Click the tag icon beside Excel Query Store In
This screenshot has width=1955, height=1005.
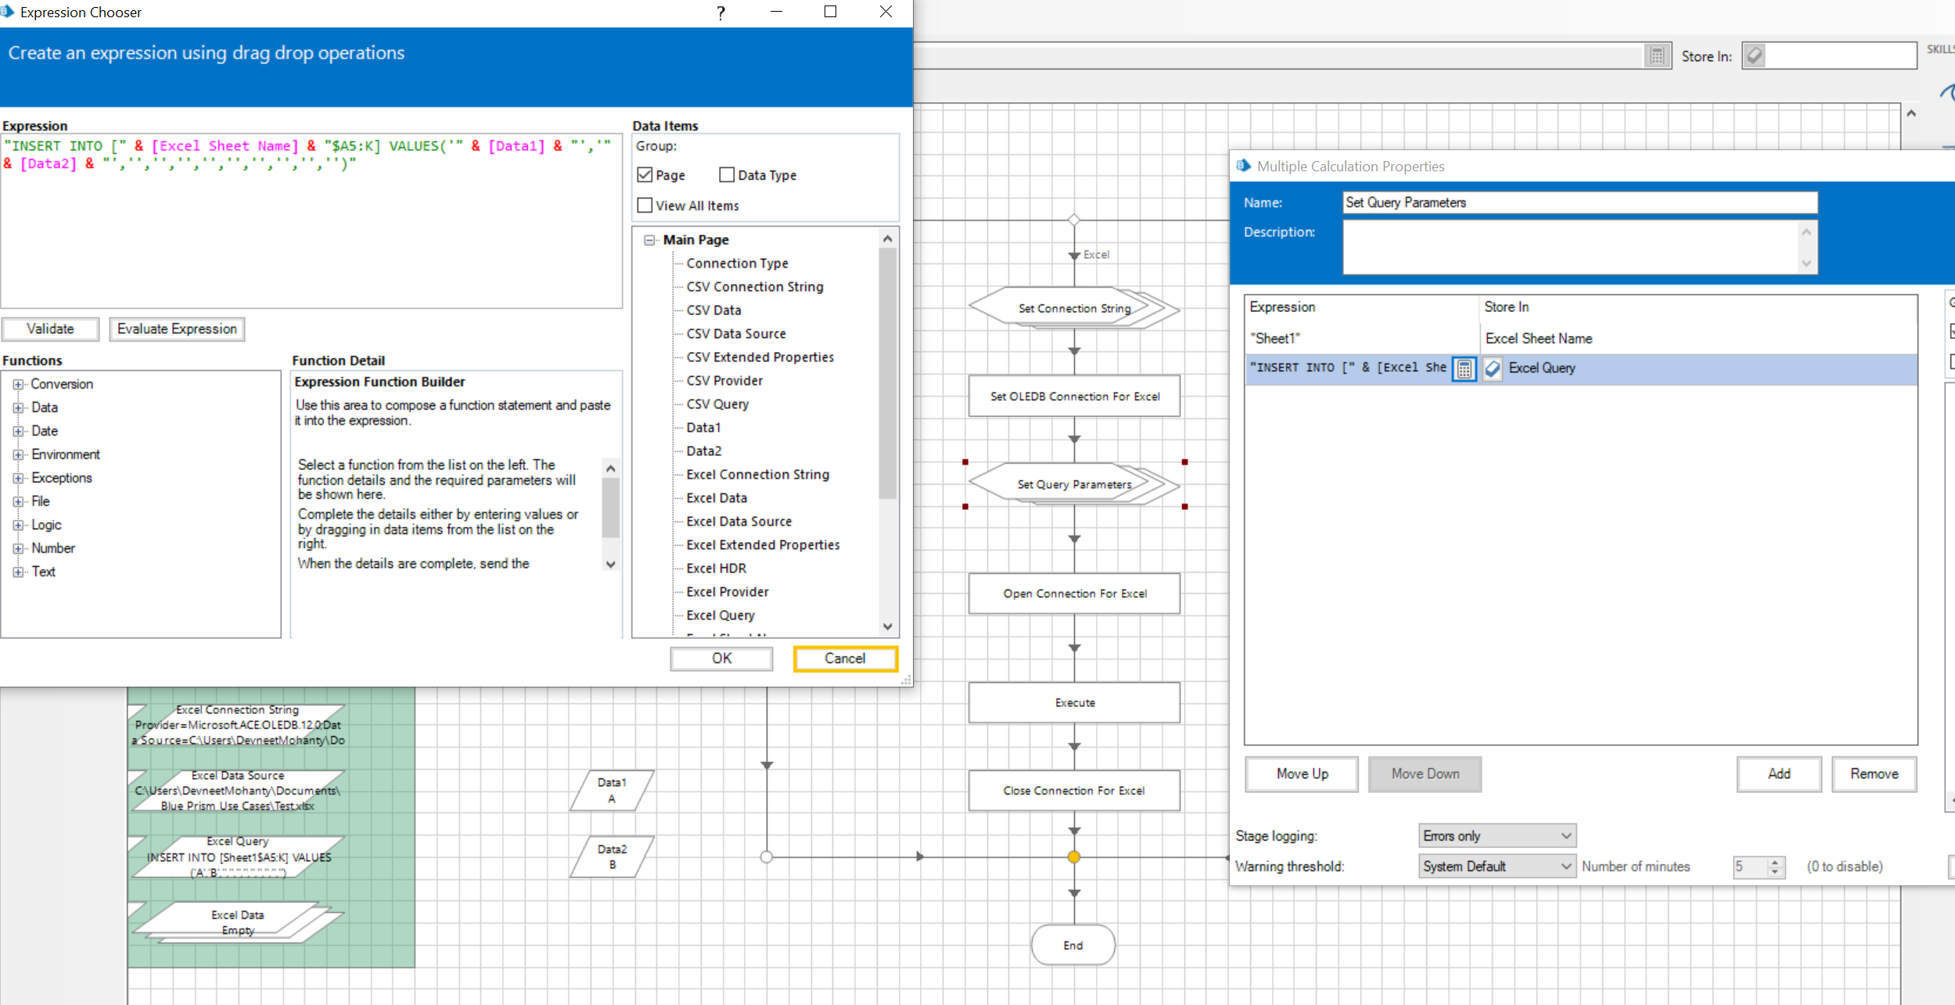tap(1492, 368)
